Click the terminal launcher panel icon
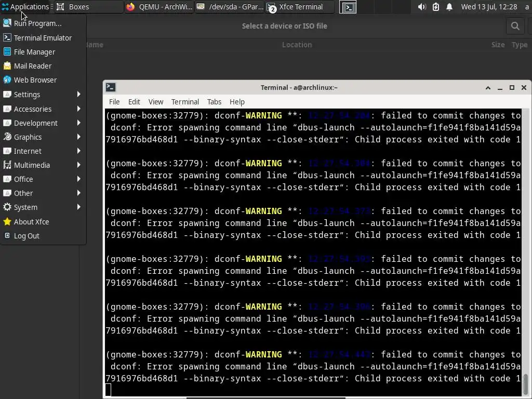Image resolution: width=532 pixels, height=399 pixels. (x=348, y=7)
